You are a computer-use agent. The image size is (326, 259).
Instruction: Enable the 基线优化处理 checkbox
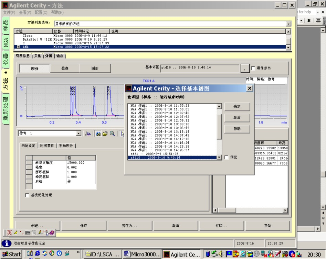[27, 195]
